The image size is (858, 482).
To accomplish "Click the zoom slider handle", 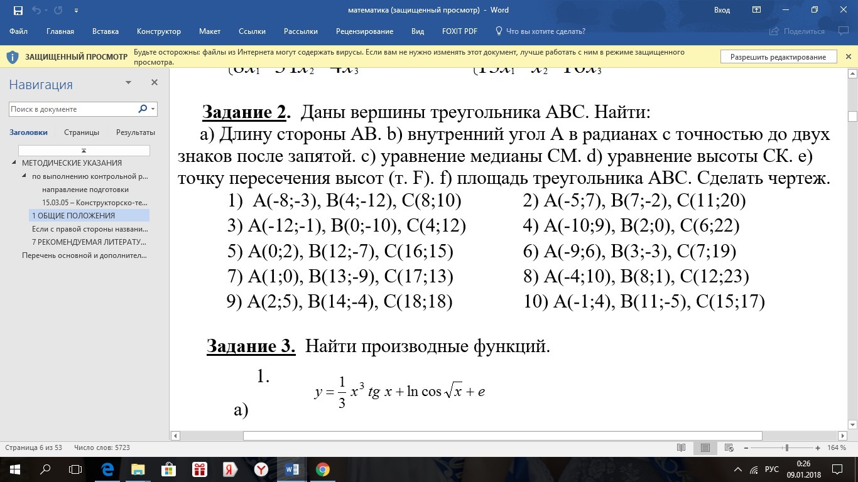I will (787, 448).
